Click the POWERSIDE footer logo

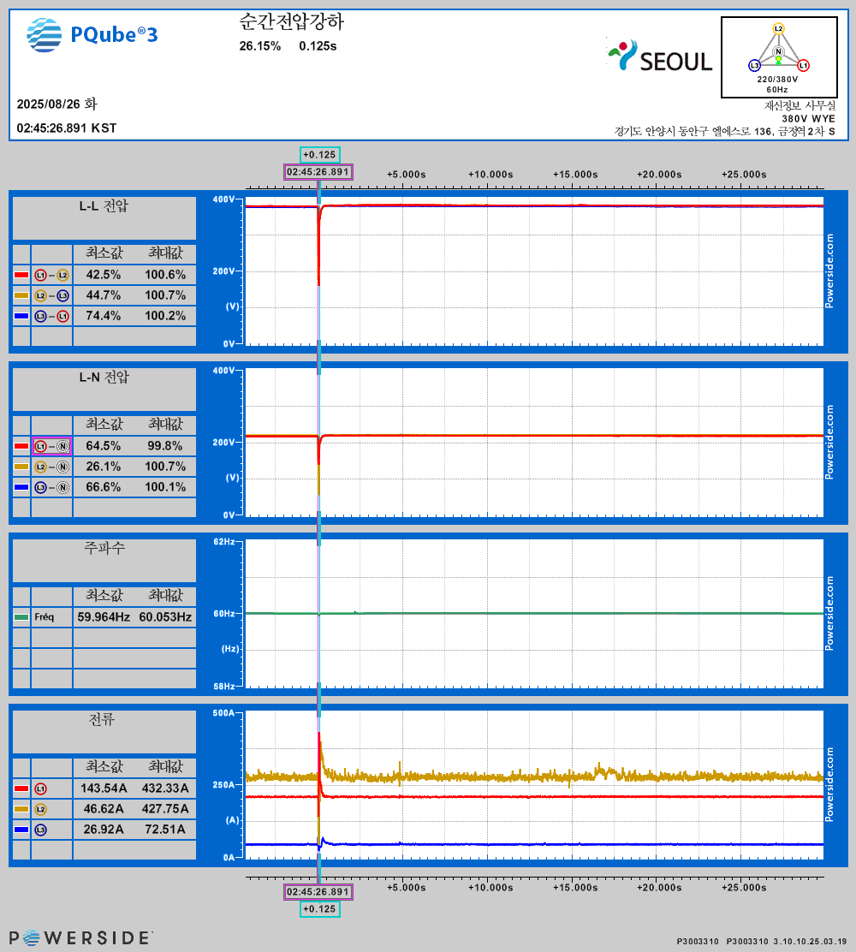click(x=81, y=937)
